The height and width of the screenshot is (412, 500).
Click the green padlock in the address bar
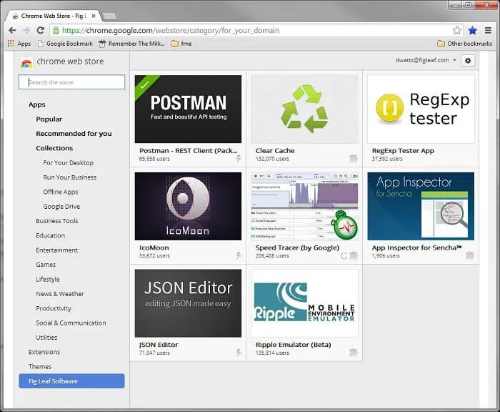(56, 30)
